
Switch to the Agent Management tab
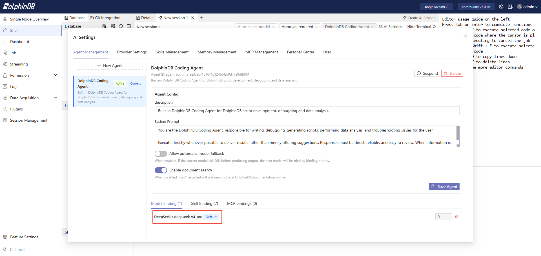tap(90, 52)
